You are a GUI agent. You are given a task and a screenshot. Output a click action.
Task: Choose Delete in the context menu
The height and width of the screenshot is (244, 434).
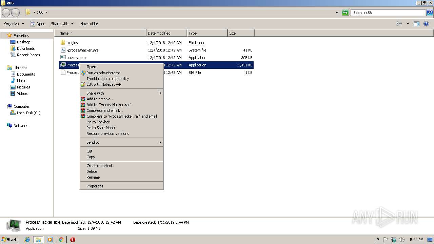[121, 171]
